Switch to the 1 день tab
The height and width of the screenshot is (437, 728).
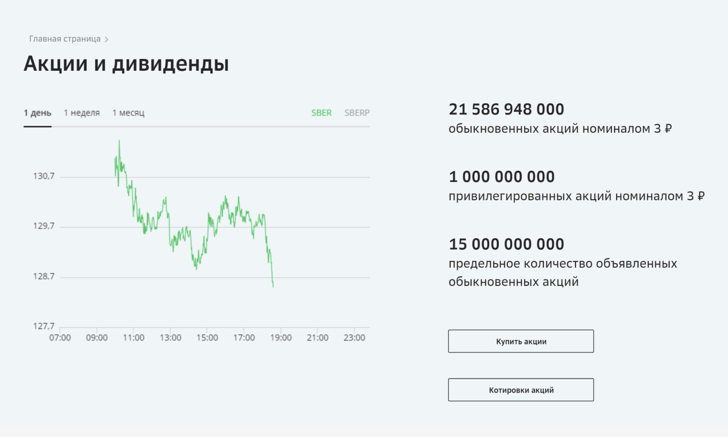(x=37, y=113)
